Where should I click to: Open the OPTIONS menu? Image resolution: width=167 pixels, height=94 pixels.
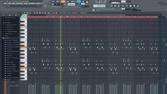[32, 3]
